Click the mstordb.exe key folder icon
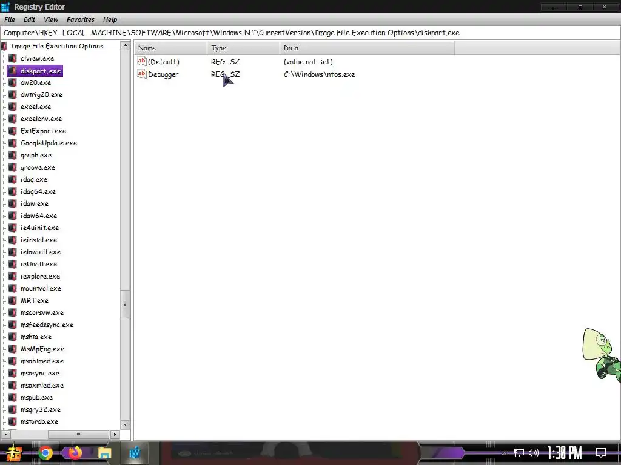 13,421
